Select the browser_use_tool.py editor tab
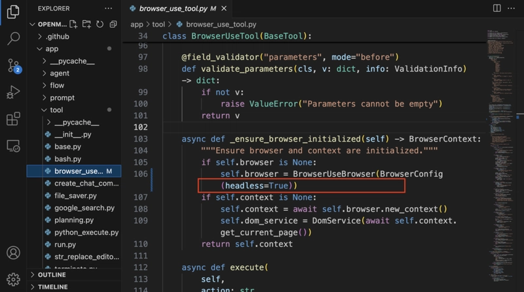This screenshot has width=524, height=292. pos(178,8)
